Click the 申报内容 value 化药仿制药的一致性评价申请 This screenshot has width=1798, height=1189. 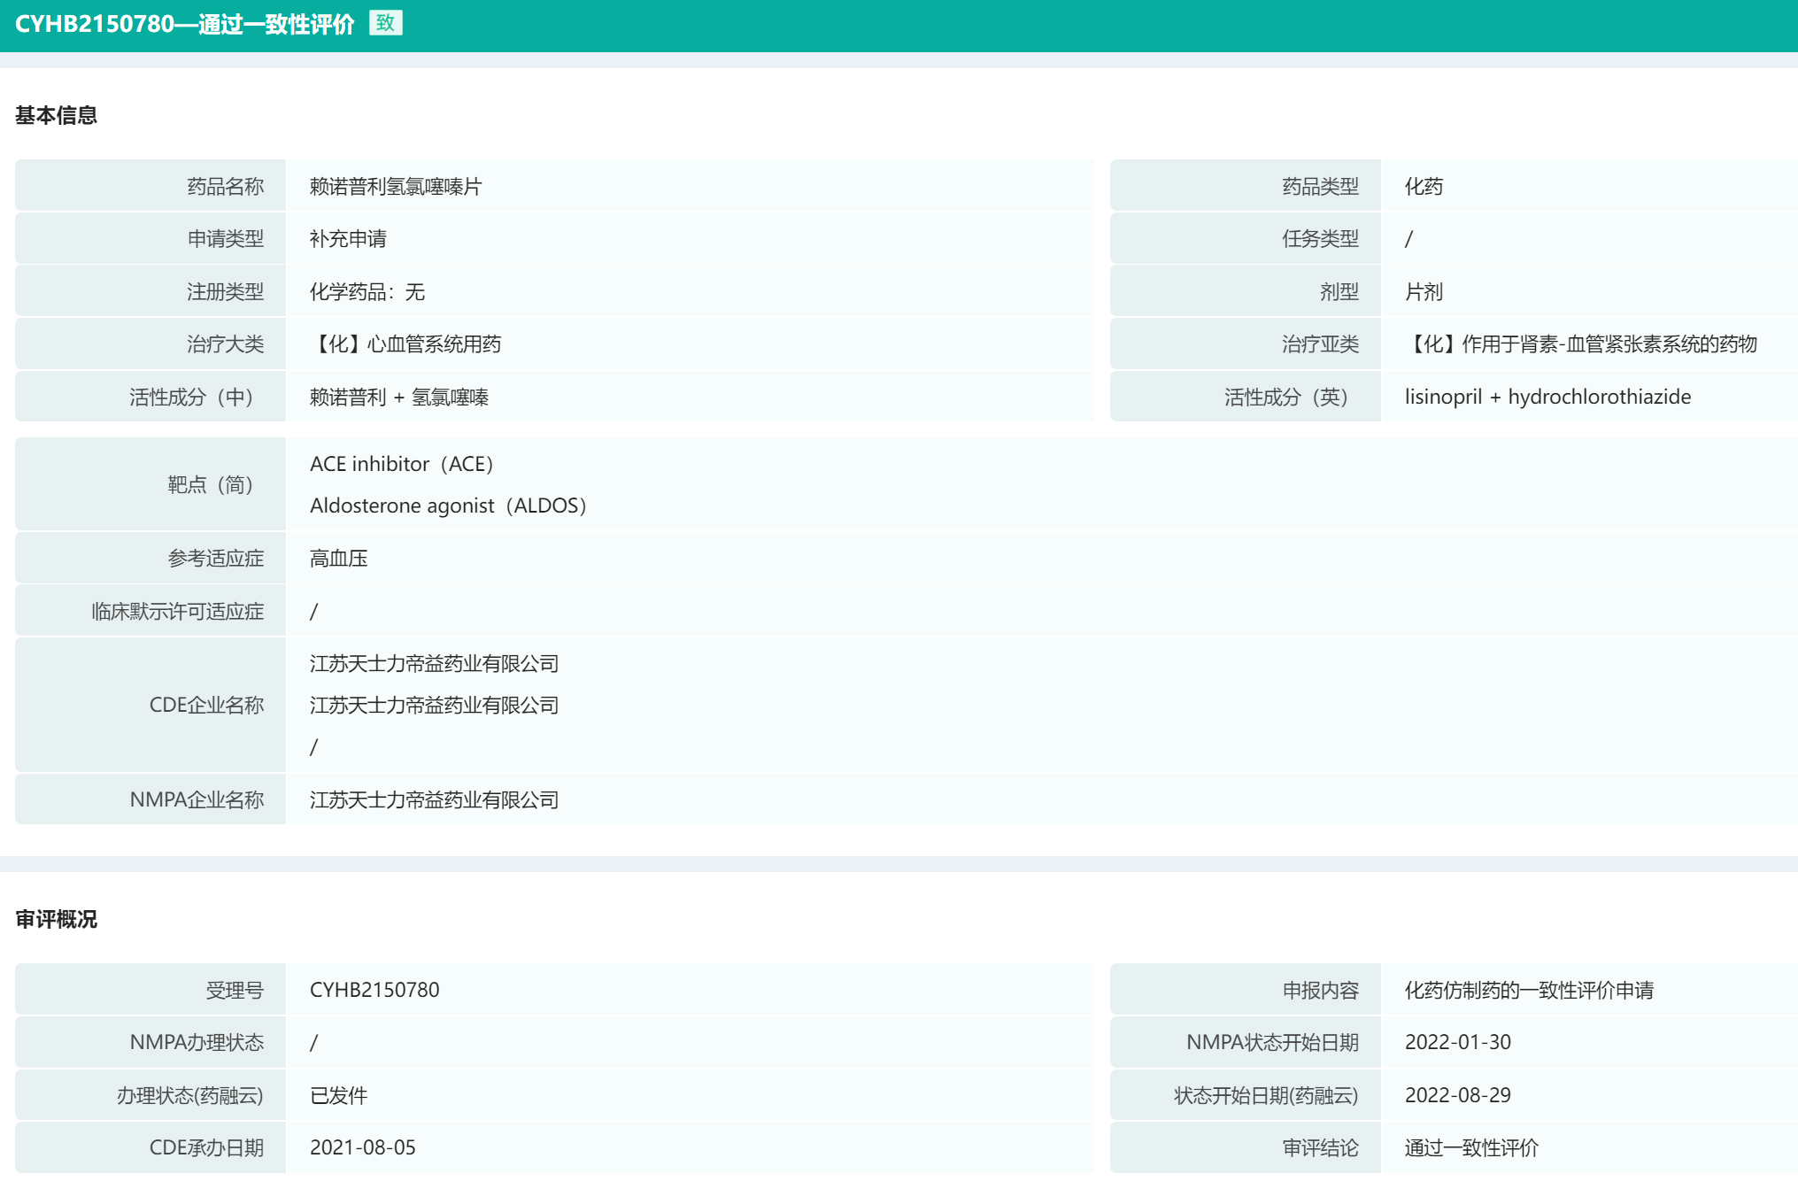[1529, 991]
